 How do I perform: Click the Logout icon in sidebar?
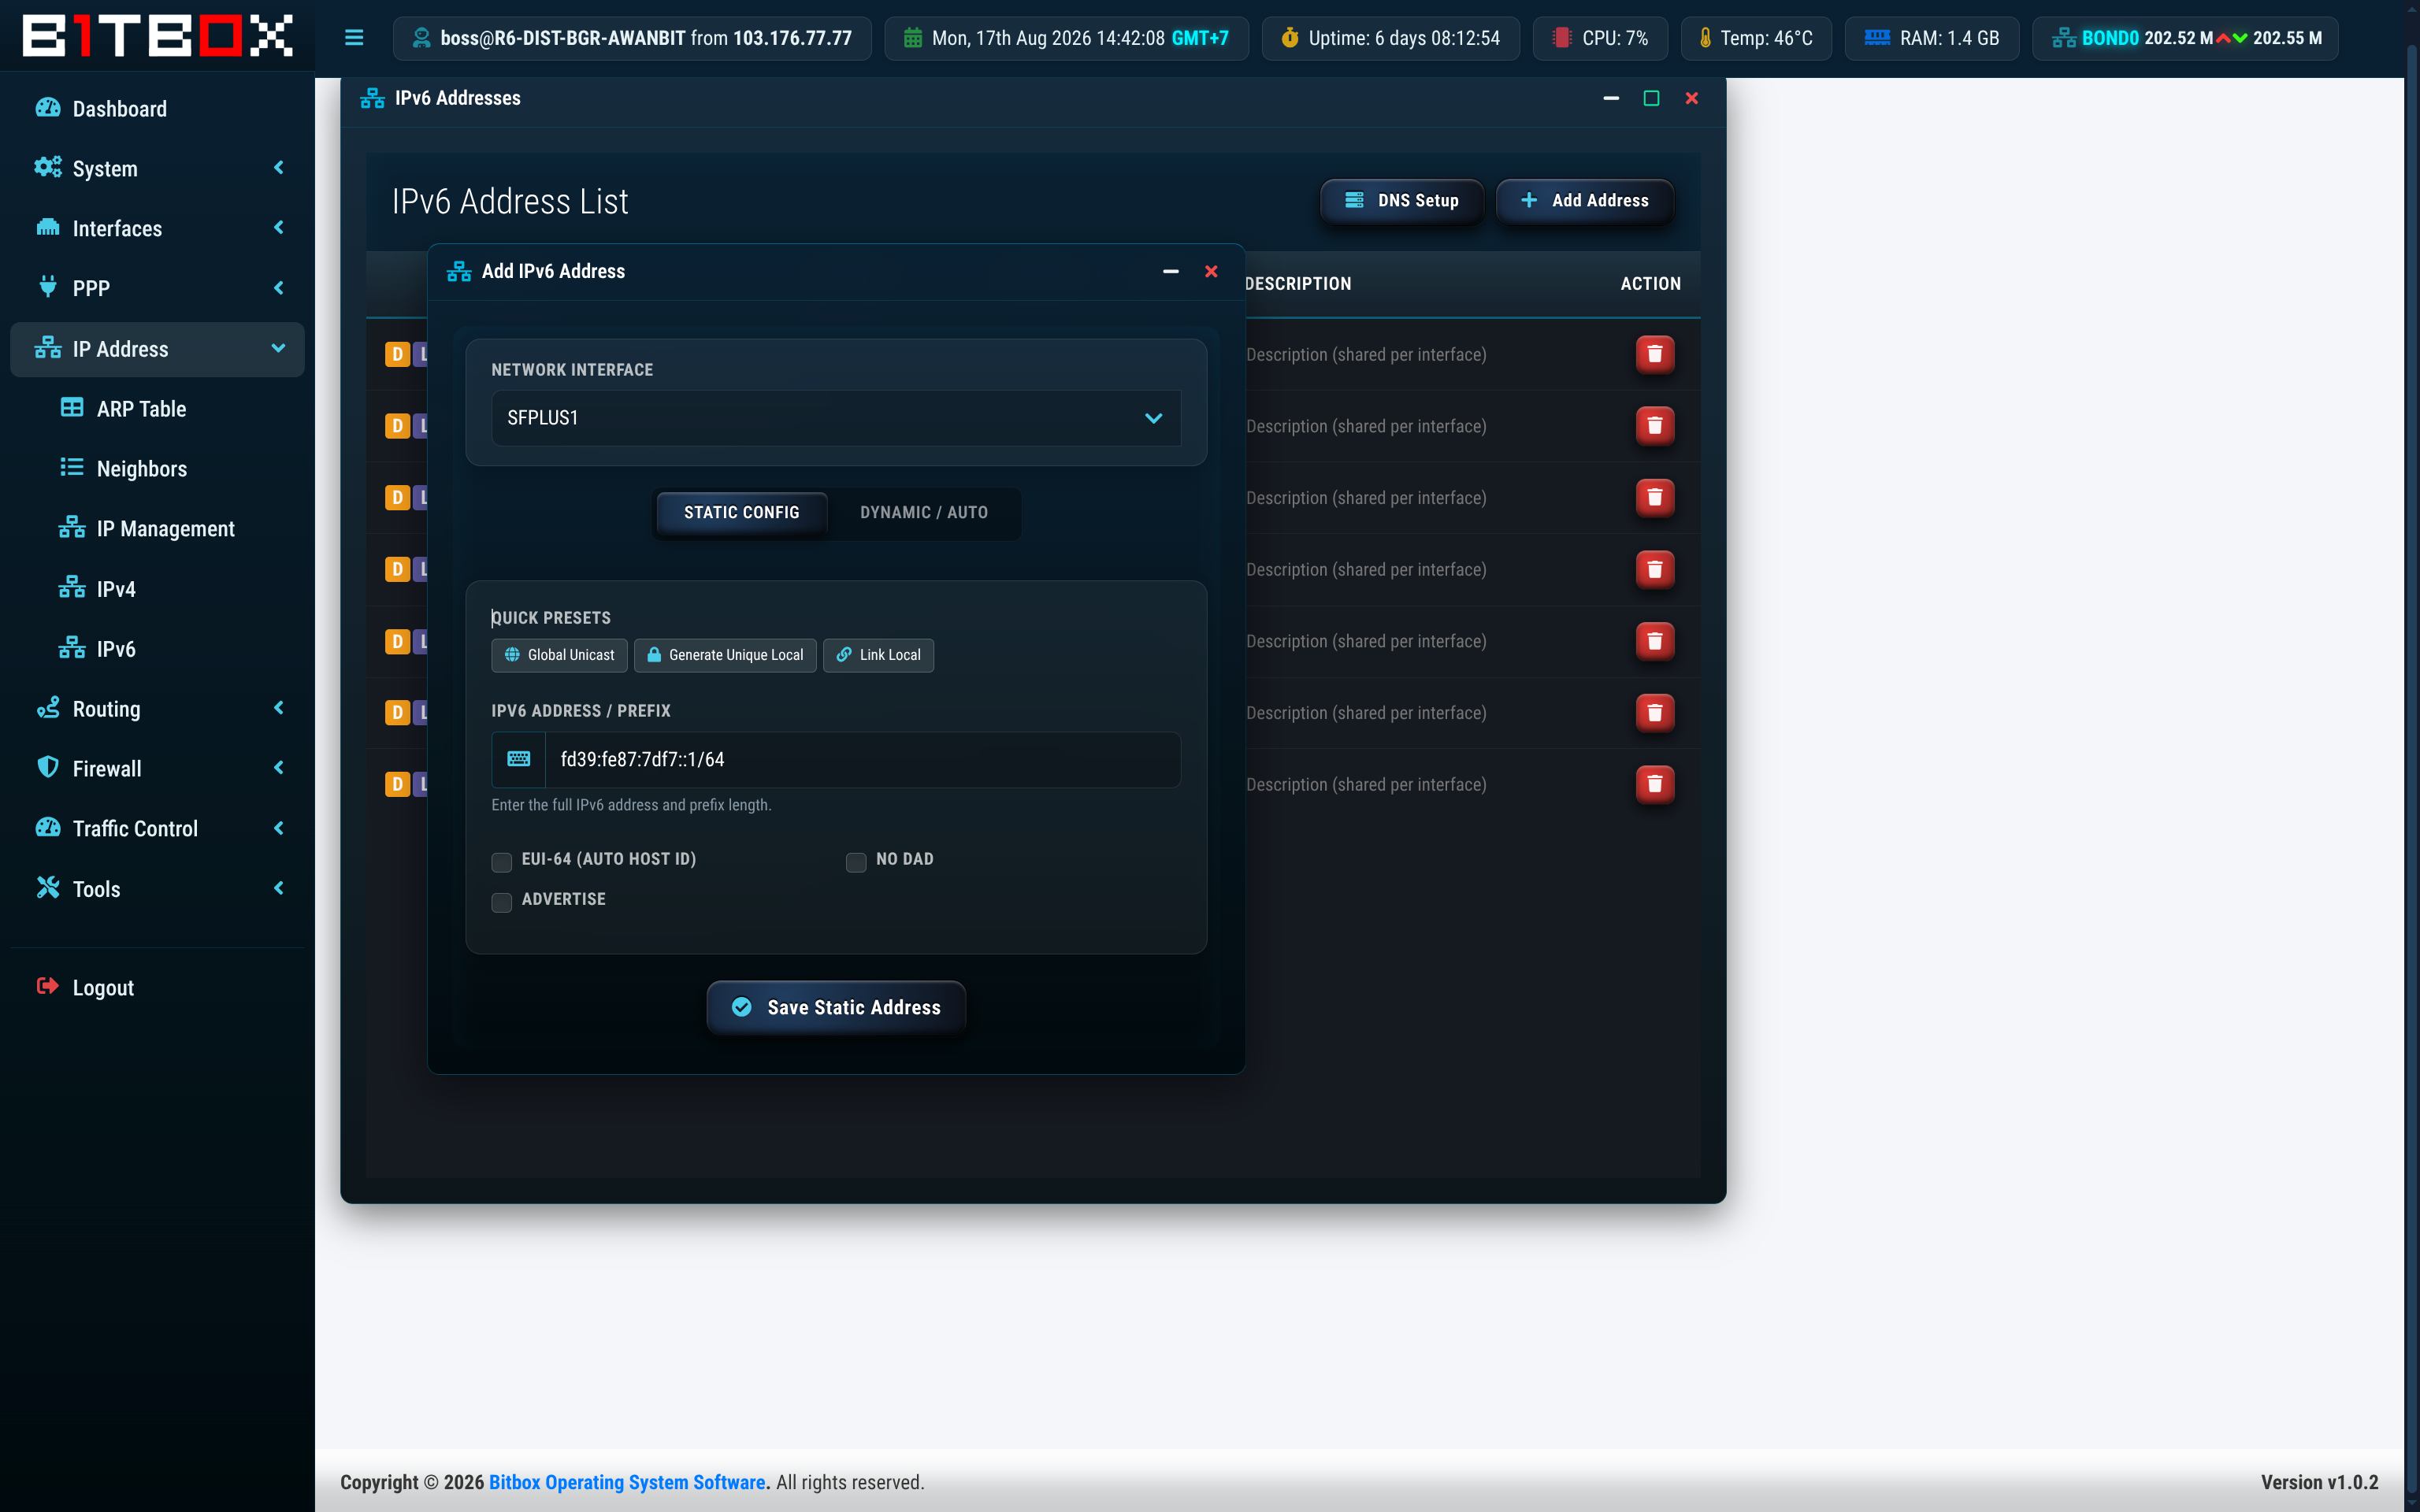click(x=48, y=987)
